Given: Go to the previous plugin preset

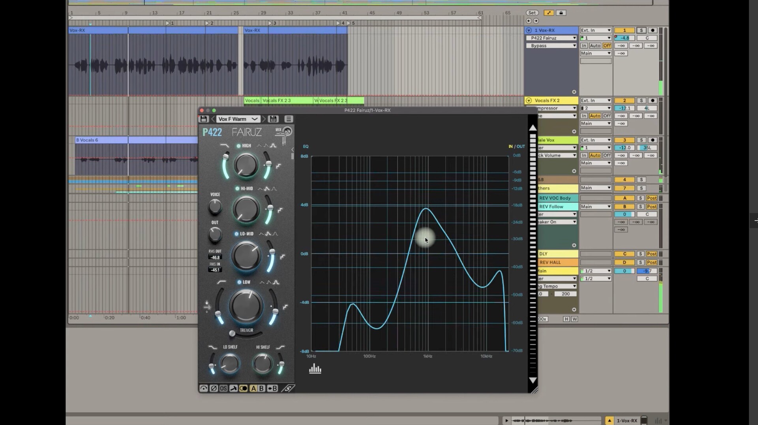Looking at the screenshot, I should coord(213,119).
